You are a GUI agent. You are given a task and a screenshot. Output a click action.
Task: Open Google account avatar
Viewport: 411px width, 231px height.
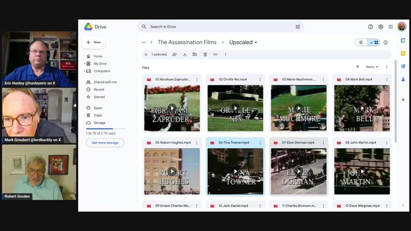[x=401, y=27]
